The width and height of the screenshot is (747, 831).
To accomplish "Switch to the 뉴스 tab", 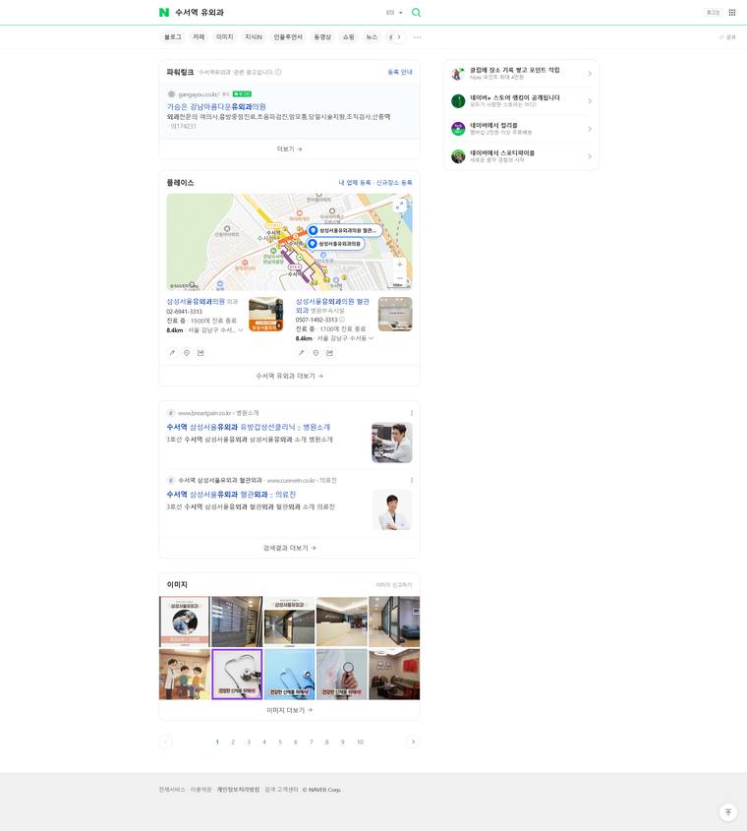I will coord(372,37).
